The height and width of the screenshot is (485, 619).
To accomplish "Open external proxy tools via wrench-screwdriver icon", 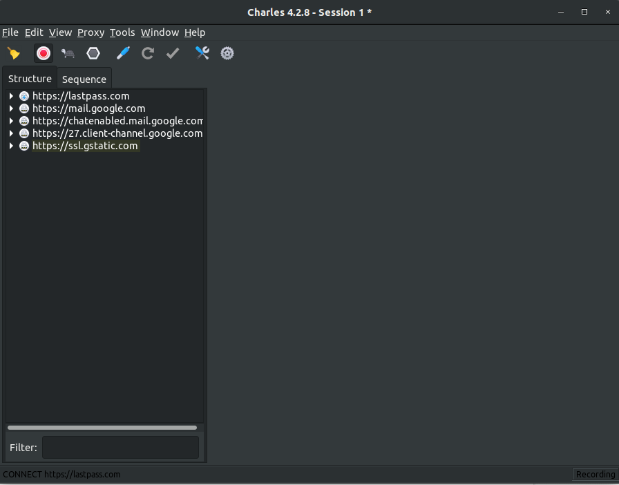I will pyautogui.click(x=202, y=53).
